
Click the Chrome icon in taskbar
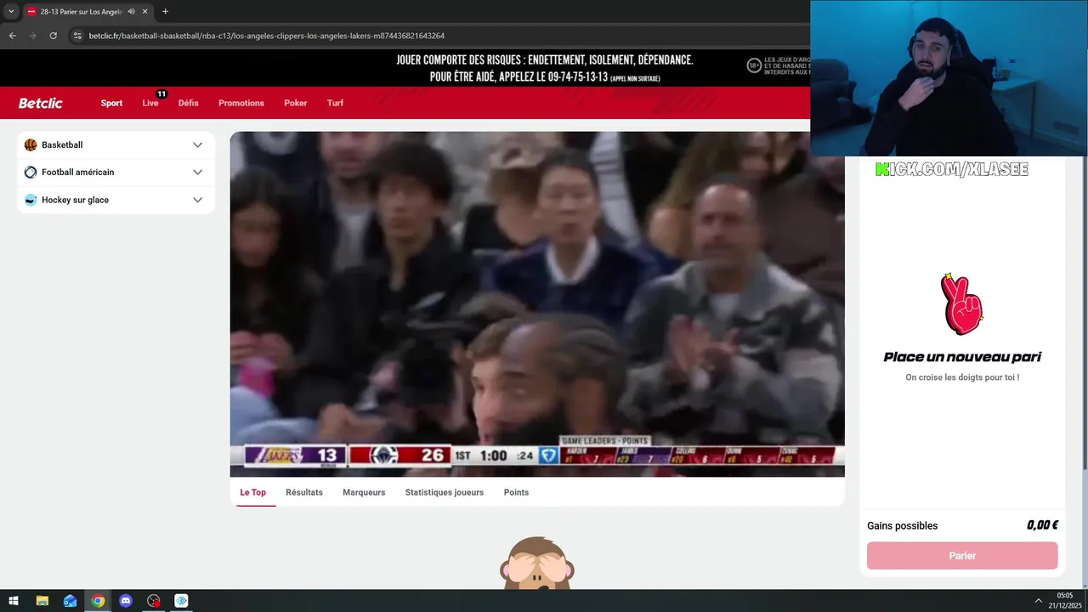click(98, 601)
